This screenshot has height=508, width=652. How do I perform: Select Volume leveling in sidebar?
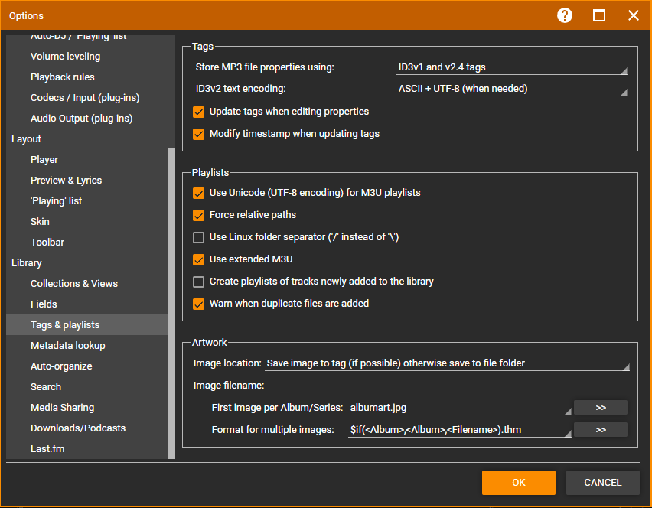[x=86, y=57]
